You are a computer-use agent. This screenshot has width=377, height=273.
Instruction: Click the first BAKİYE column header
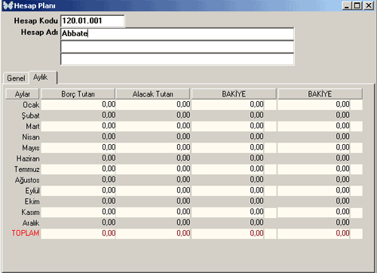234,94
